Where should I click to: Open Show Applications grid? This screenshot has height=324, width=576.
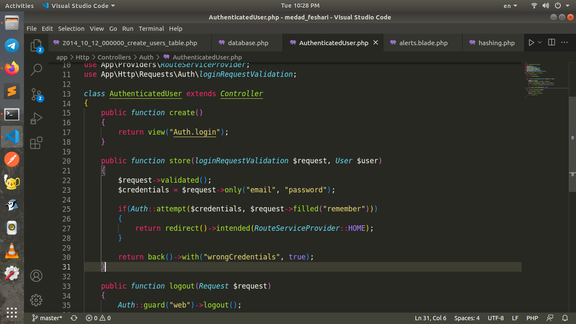coord(12,312)
